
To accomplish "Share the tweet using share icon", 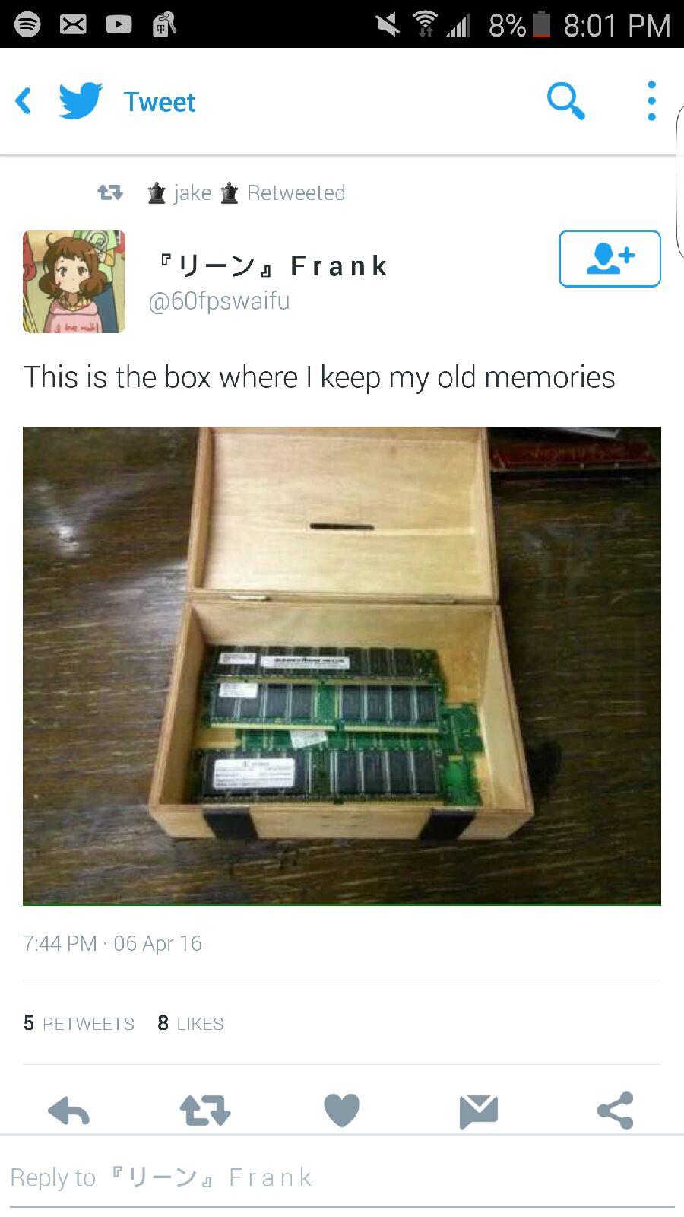I will (616, 1111).
